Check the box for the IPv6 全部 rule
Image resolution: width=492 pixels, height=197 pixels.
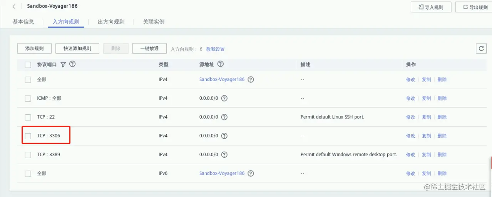pos(28,174)
